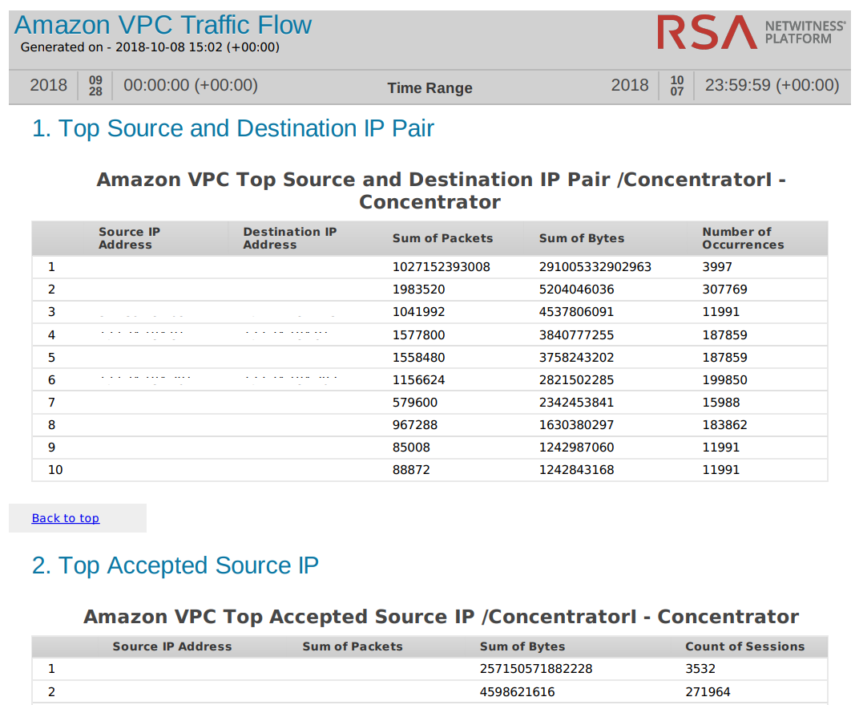The image size is (855, 705).
Task: Click the 'Generated on - 2018-10-08 15:02' text
Action: point(150,47)
